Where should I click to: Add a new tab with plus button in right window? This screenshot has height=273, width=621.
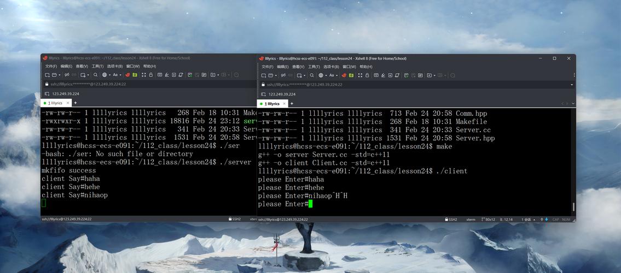click(x=292, y=104)
